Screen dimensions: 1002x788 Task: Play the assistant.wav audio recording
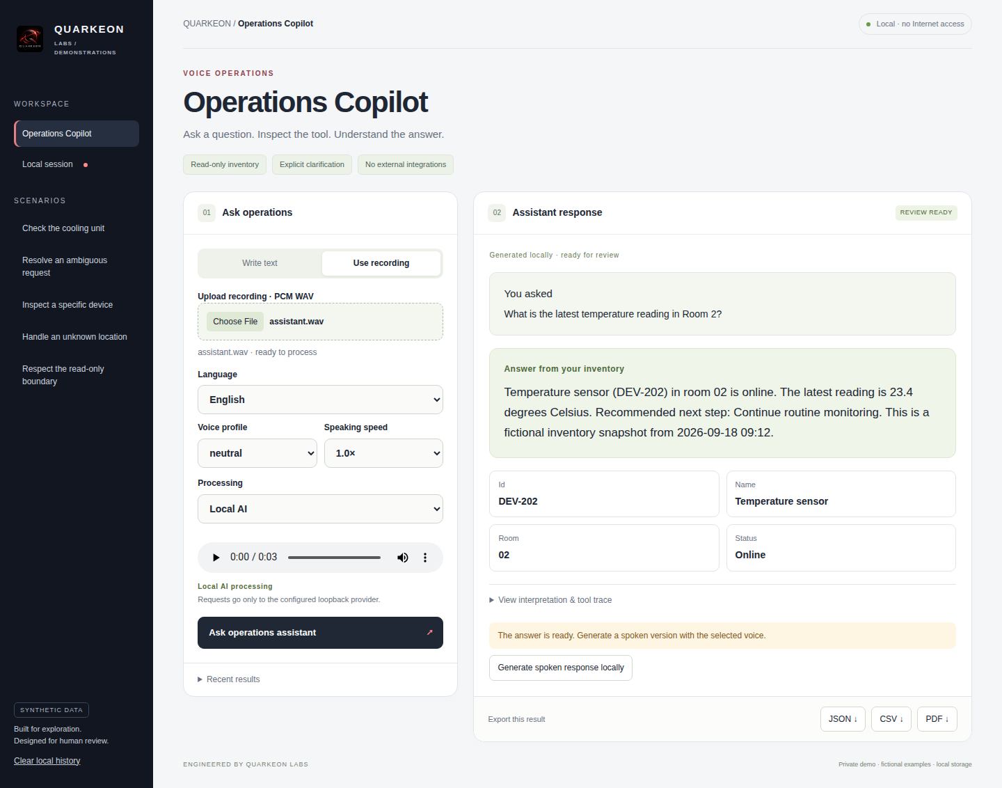[x=216, y=558]
